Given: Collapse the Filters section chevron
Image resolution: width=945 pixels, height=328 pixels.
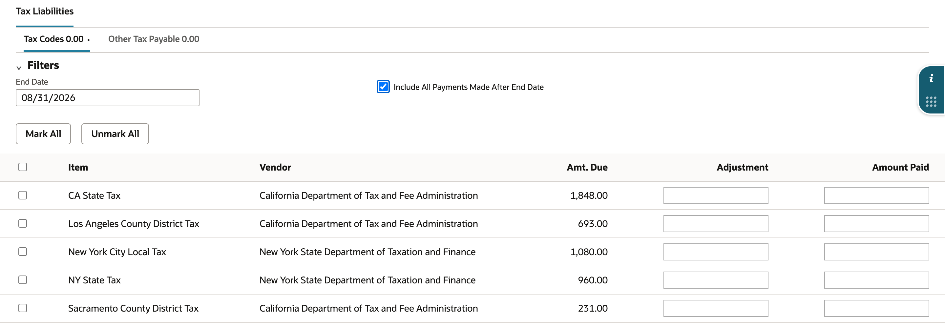Looking at the screenshot, I should (x=19, y=68).
